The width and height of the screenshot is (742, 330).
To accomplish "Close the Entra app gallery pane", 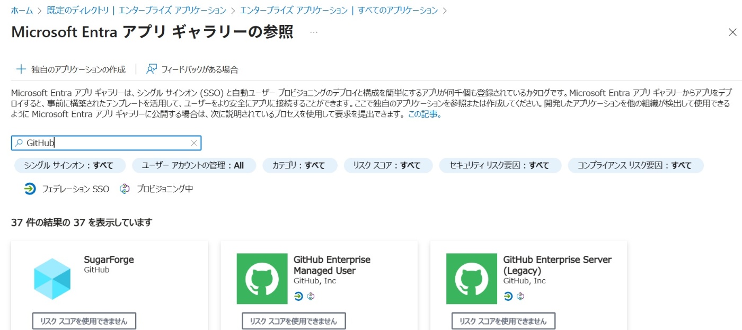I will [x=732, y=32].
